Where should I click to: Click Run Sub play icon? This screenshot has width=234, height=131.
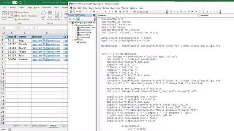tap(106, 12)
